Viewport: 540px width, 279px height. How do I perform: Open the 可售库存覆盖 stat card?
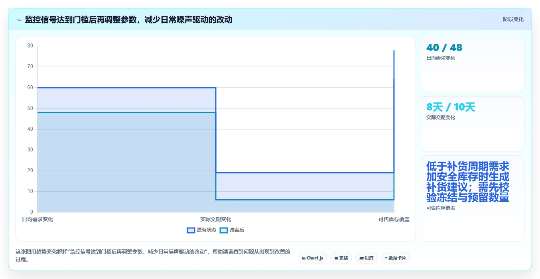pyautogui.click(x=472, y=198)
